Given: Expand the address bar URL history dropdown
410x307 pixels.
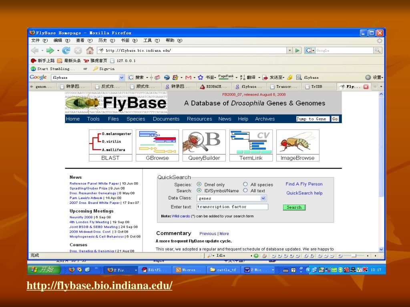Looking at the screenshot, I should click(x=289, y=50).
